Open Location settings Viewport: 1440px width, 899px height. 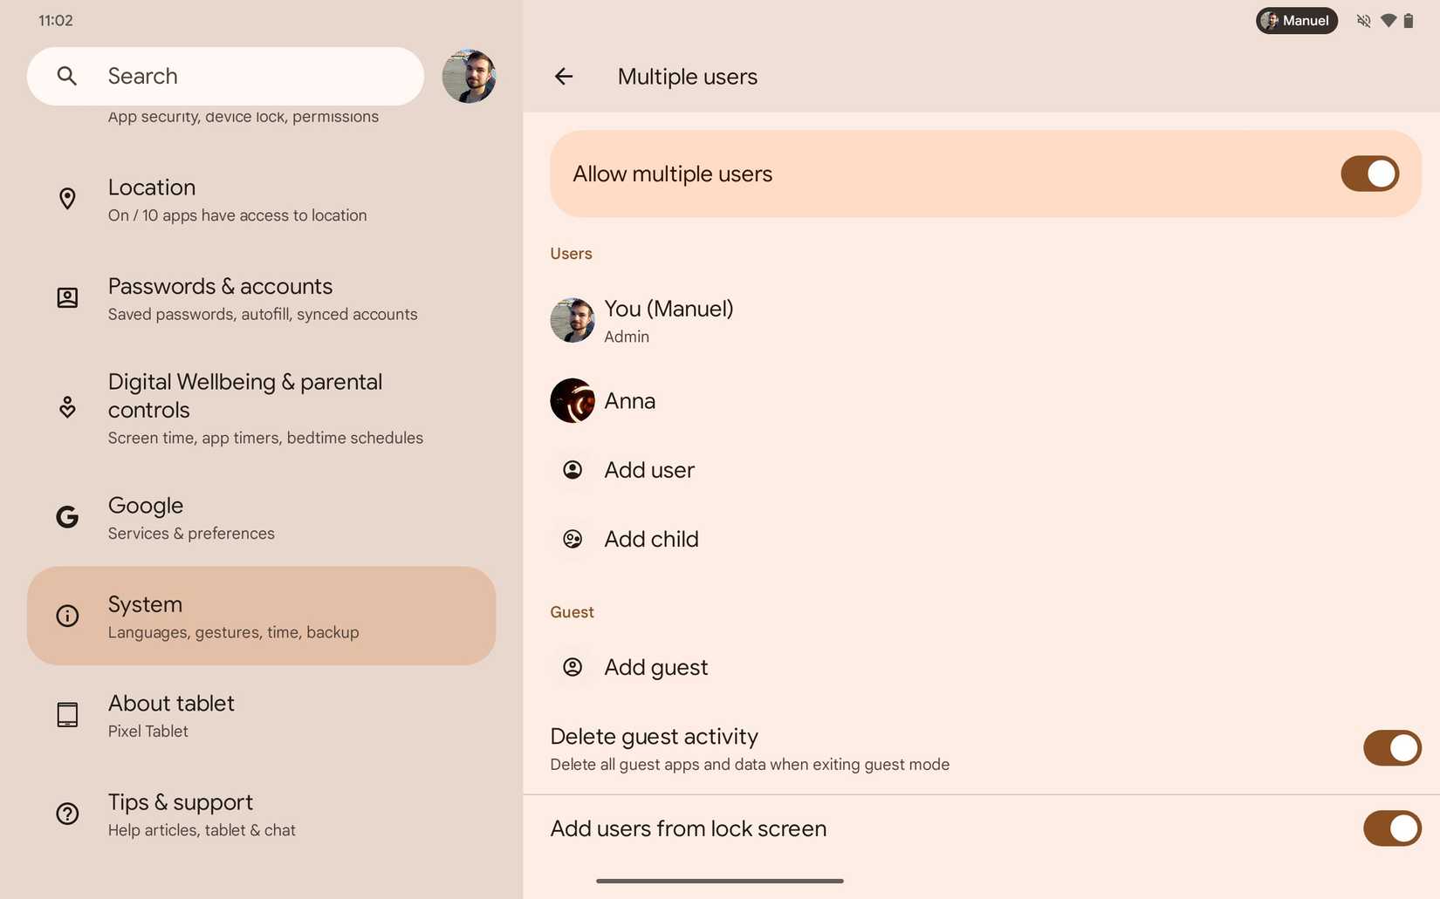click(262, 200)
